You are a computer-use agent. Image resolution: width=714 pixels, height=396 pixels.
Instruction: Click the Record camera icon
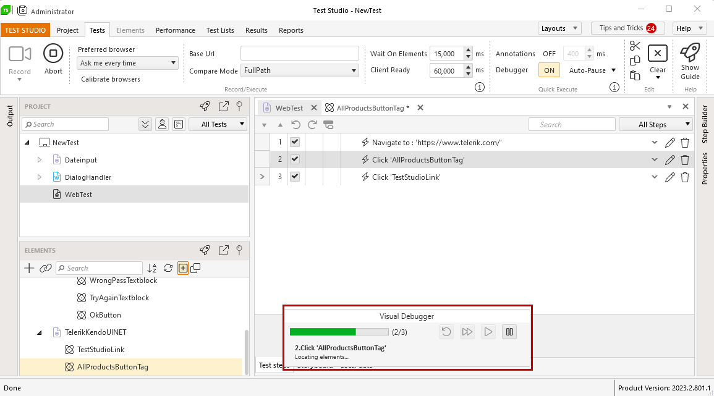20,54
